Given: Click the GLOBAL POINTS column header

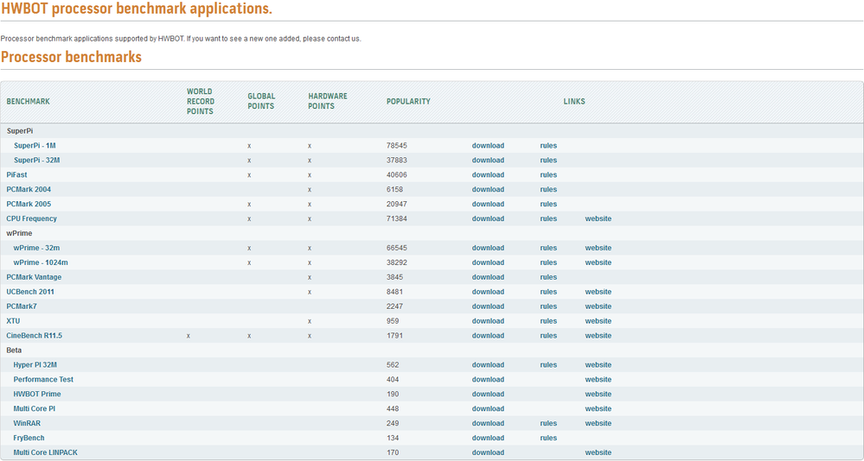Looking at the screenshot, I should pos(261,101).
